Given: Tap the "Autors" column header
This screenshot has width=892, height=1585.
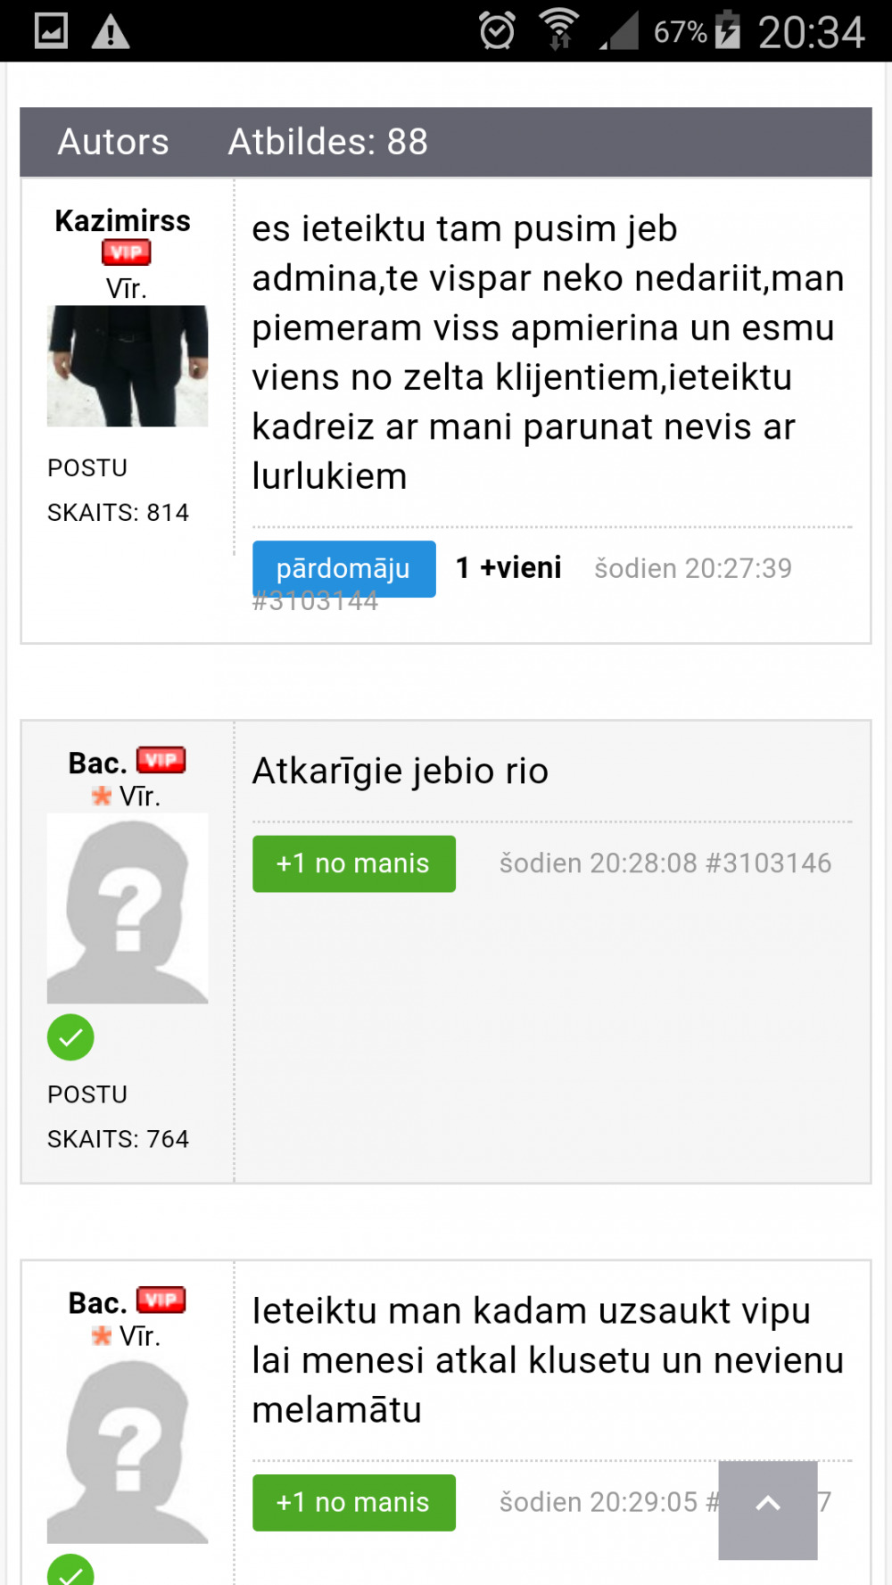Looking at the screenshot, I should [x=113, y=142].
